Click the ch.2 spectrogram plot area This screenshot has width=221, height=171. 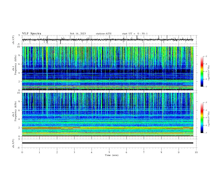click(107, 115)
